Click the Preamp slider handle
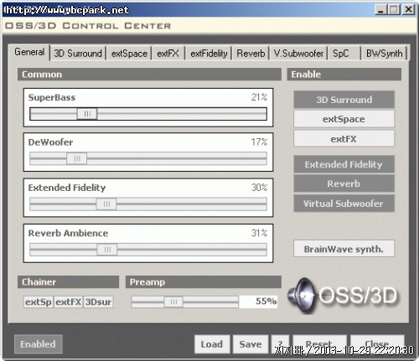 [x=173, y=302]
